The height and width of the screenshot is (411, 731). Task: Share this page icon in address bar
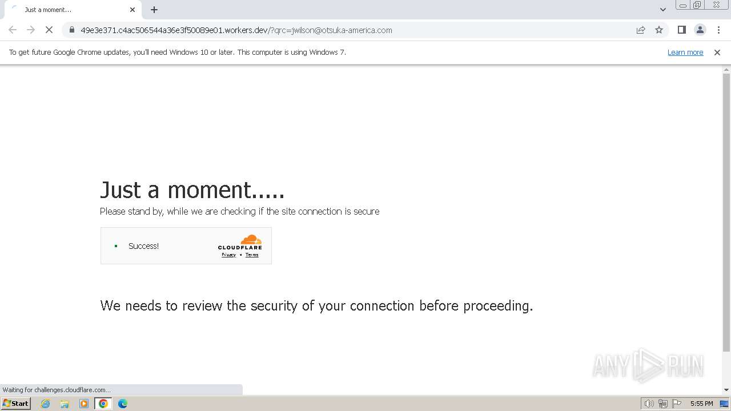[x=641, y=30]
